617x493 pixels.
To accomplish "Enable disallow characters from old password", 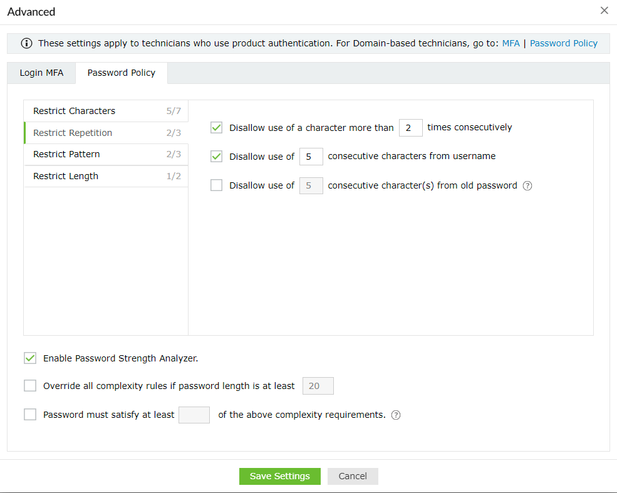I will 217,185.
